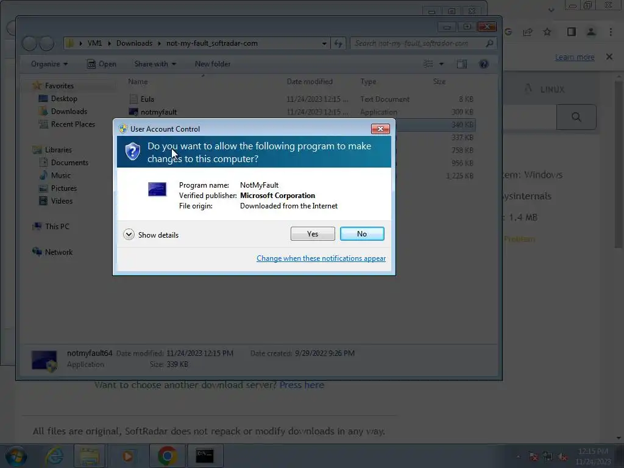Select Pictures library in navigation pane

(x=63, y=188)
